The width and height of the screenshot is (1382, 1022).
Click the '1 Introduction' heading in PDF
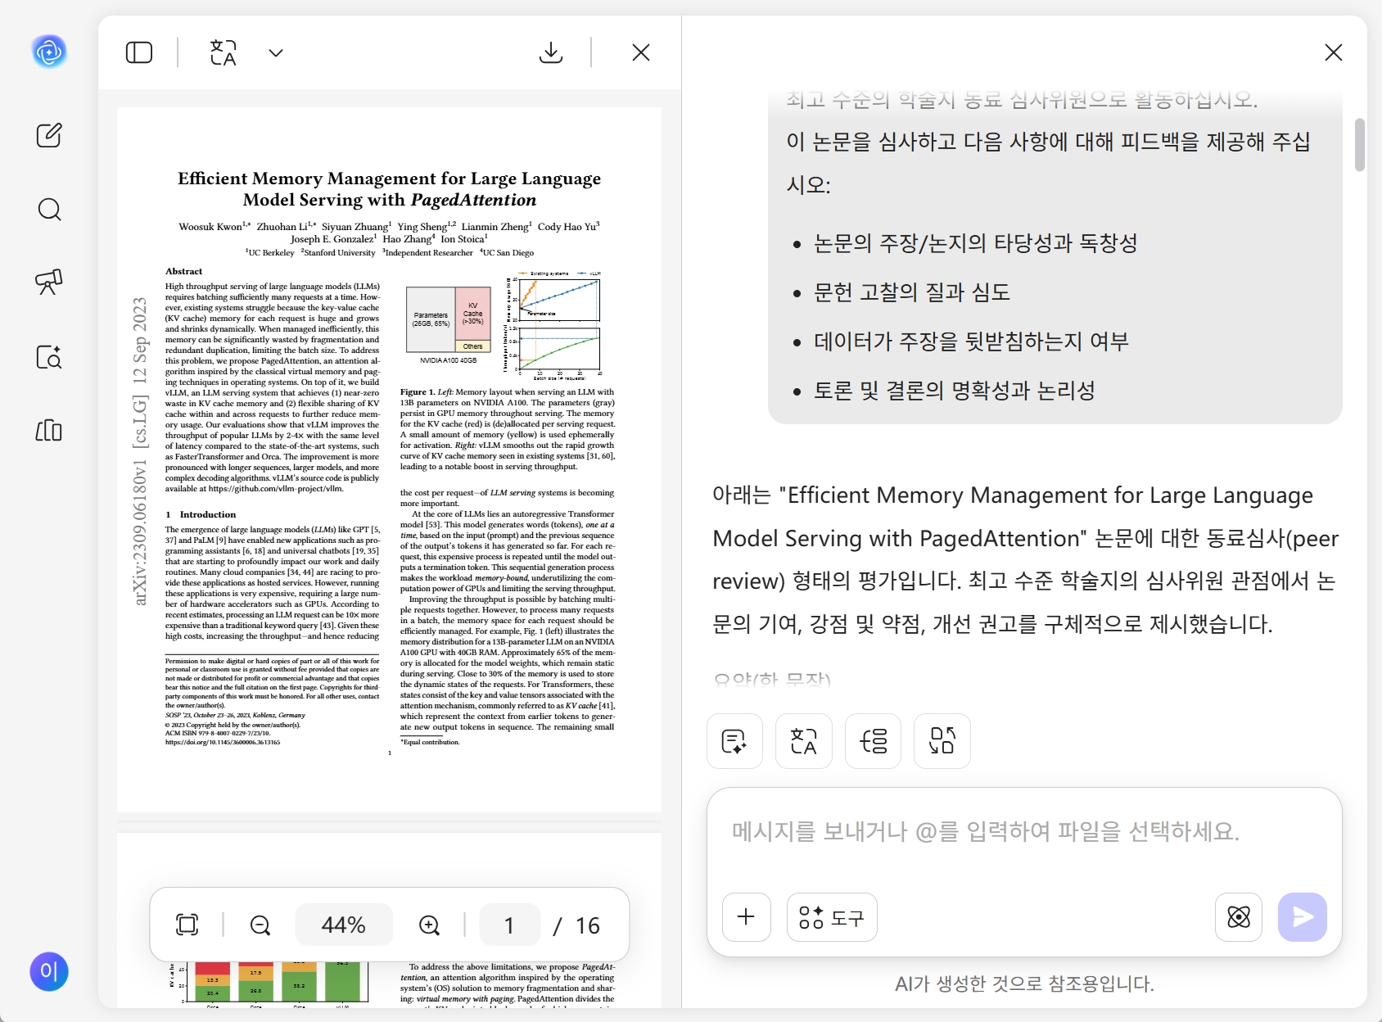coord(201,514)
